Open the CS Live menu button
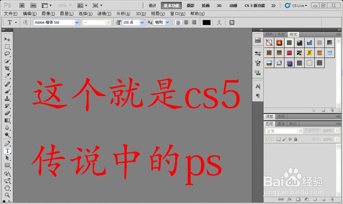 [296, 5]
